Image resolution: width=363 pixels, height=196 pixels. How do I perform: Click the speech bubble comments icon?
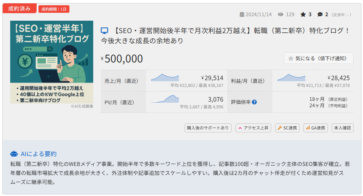click(x=320, y=15)
